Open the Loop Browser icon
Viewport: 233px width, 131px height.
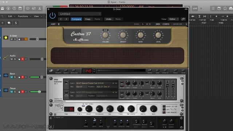point(225,8)
